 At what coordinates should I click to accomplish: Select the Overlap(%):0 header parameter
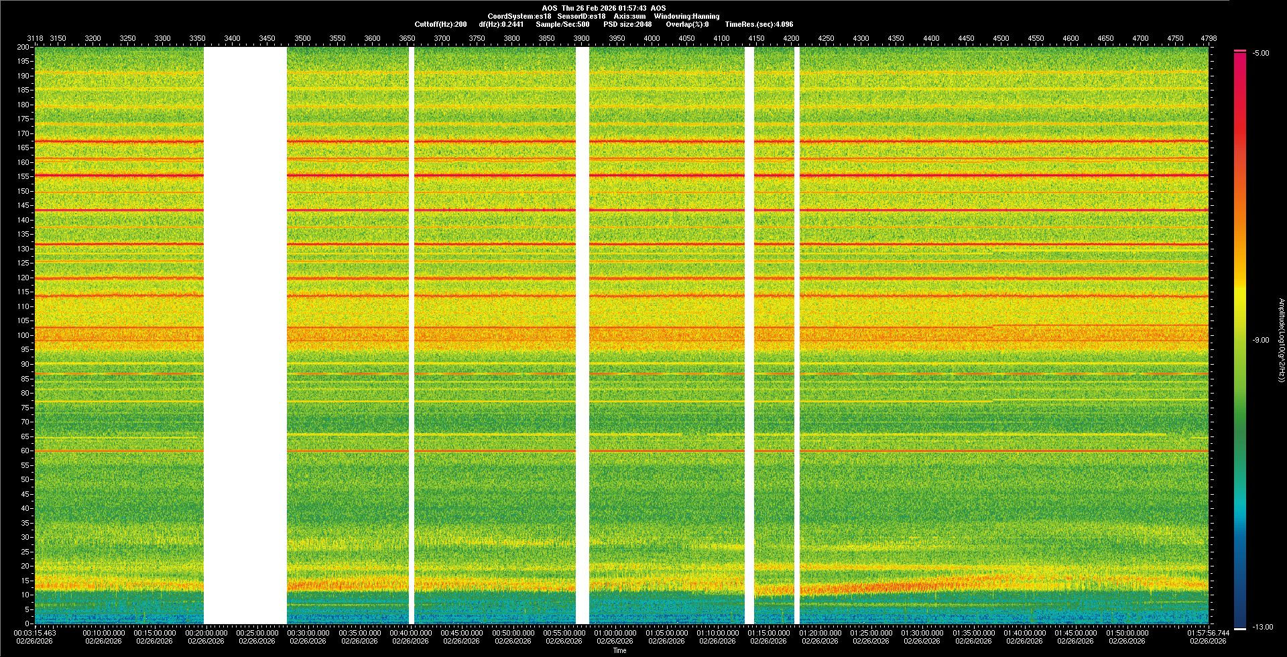(x=687, y=24)
